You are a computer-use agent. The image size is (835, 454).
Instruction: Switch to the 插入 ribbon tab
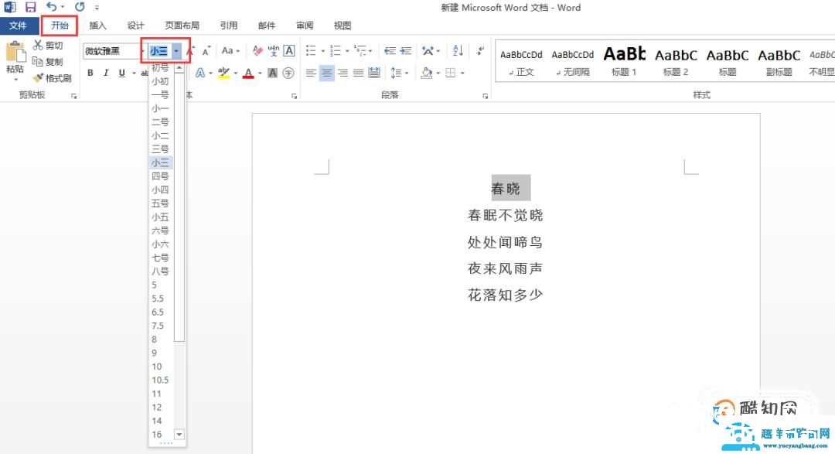click(x=98, y=25)
